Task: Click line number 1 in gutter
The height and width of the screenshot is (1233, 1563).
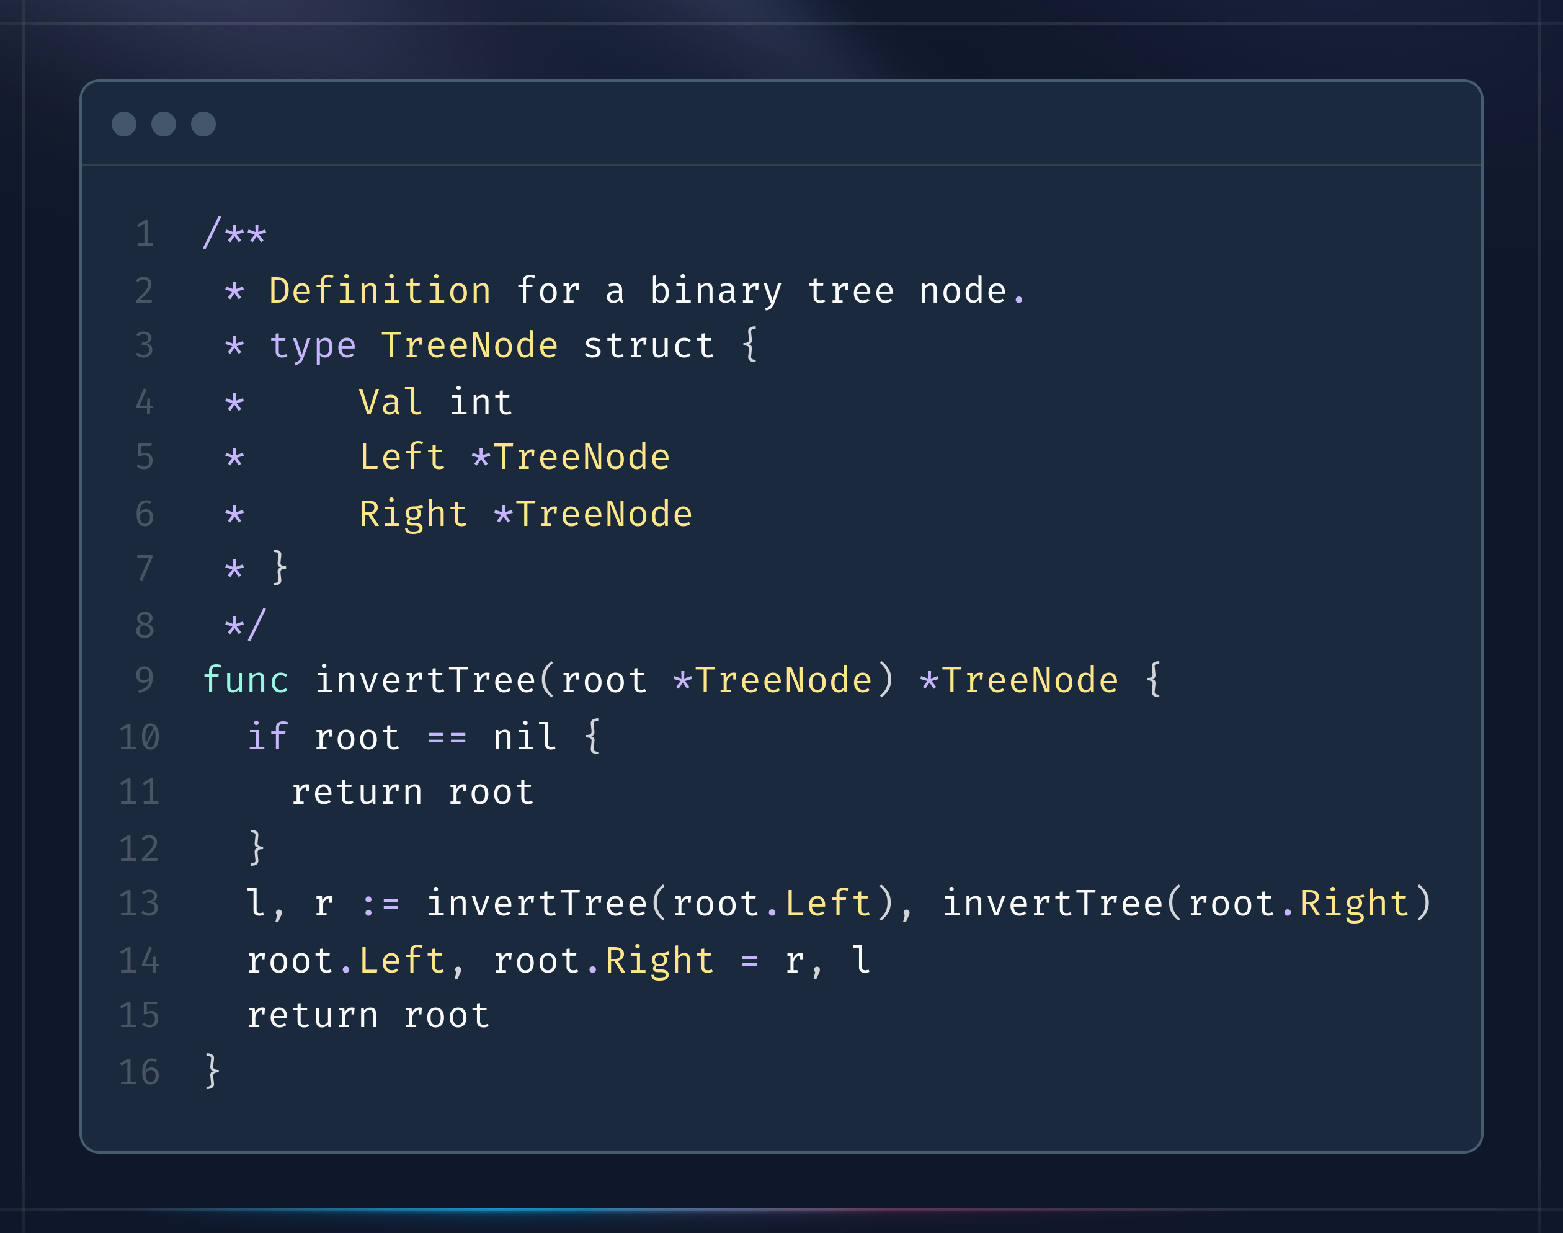Action: 145,234
